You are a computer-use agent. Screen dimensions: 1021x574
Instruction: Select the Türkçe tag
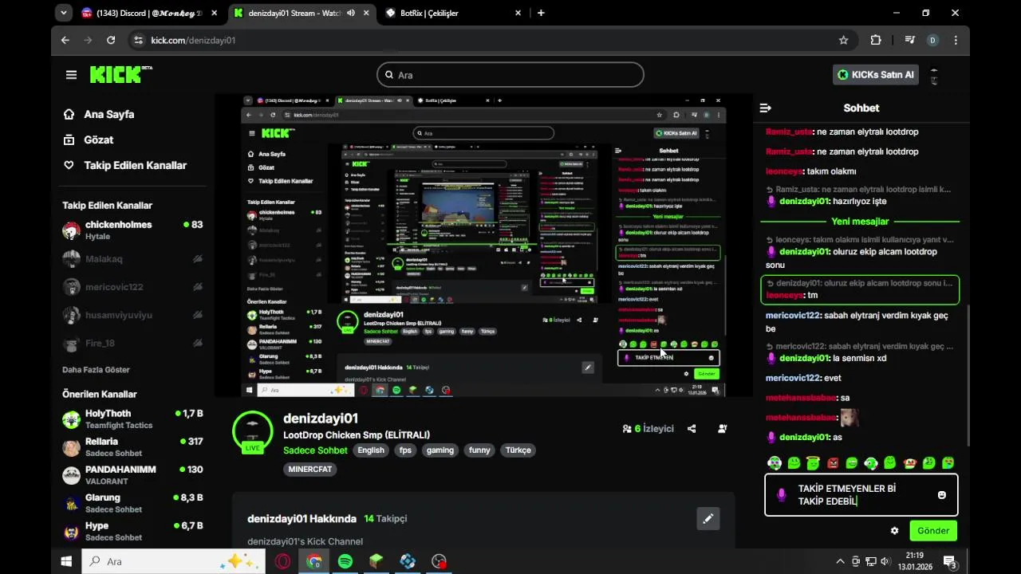518,450
